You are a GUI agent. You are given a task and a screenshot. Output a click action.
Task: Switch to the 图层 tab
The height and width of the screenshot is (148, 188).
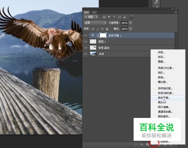point(86,12)
